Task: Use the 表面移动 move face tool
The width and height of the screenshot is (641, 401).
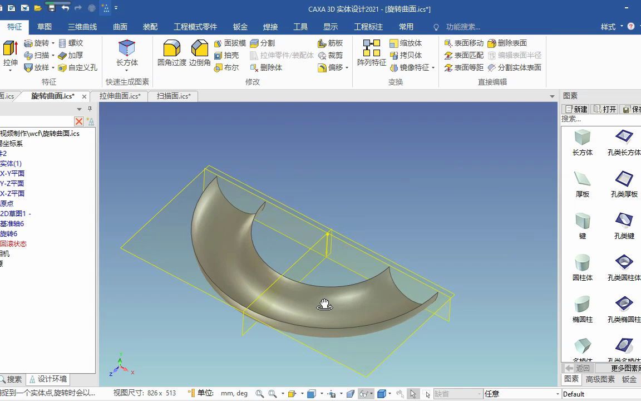Action: [x=464, y=43]
